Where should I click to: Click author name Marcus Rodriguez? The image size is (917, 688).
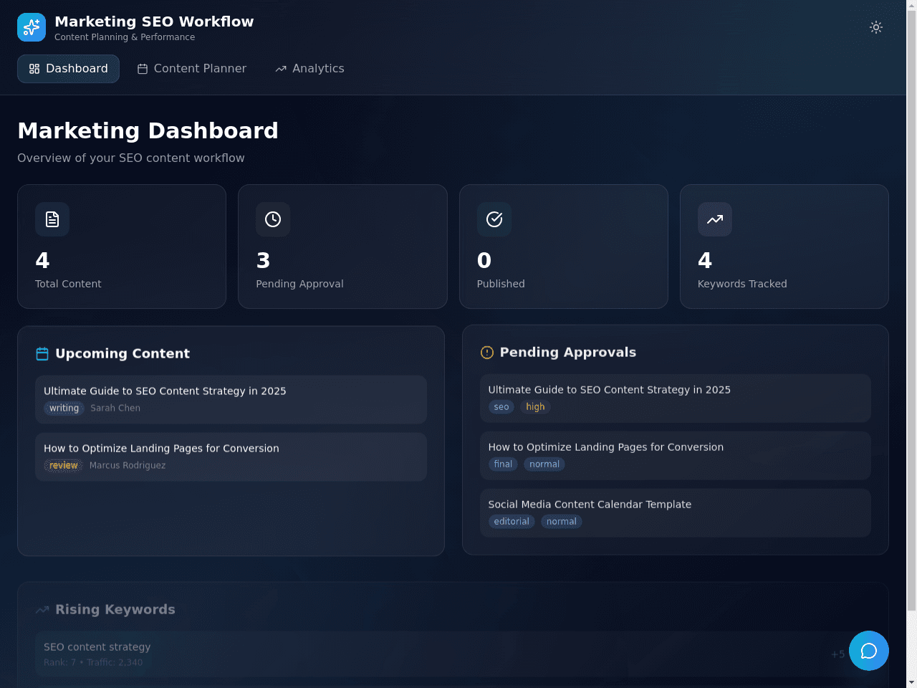[x=128, y=465]
